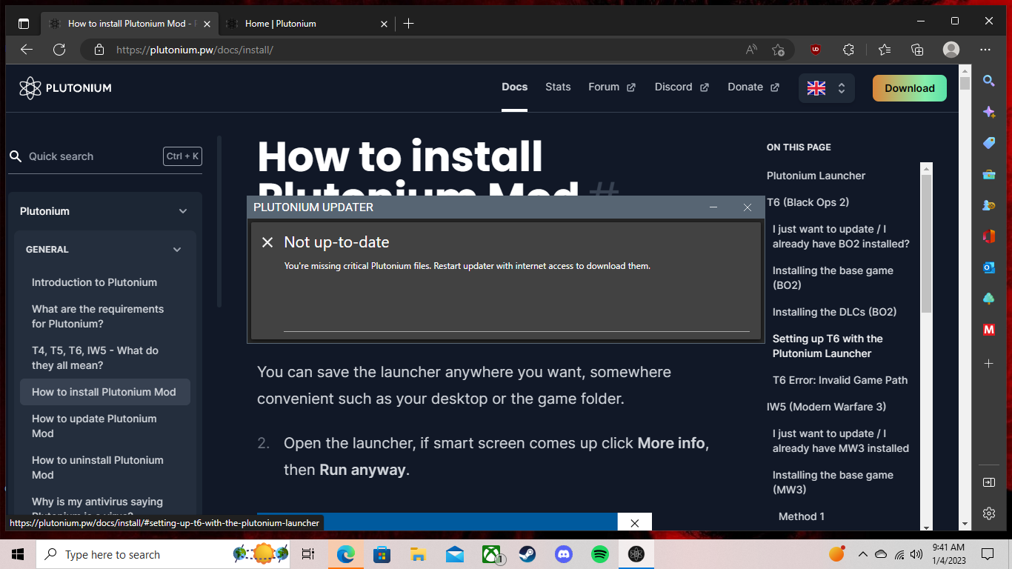
Task: Open Collections icon in toolbar
Action: pos(917,50)
